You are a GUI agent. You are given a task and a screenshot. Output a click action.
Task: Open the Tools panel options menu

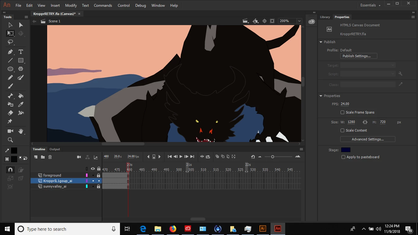tap(27, 17)
